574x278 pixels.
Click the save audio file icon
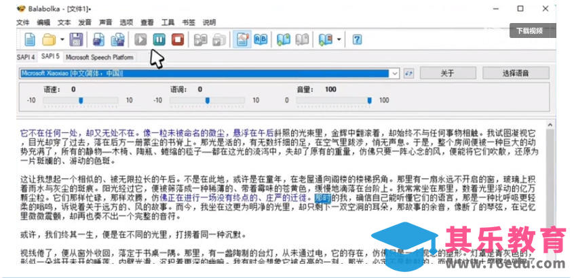pos(99,39)
